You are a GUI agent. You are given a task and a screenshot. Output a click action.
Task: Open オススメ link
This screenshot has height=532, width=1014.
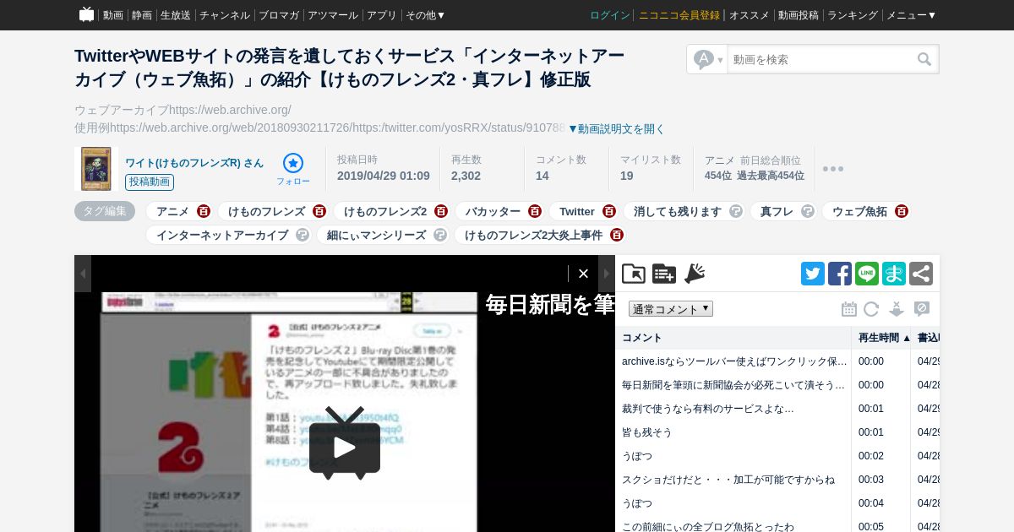[x=750, y=15]
